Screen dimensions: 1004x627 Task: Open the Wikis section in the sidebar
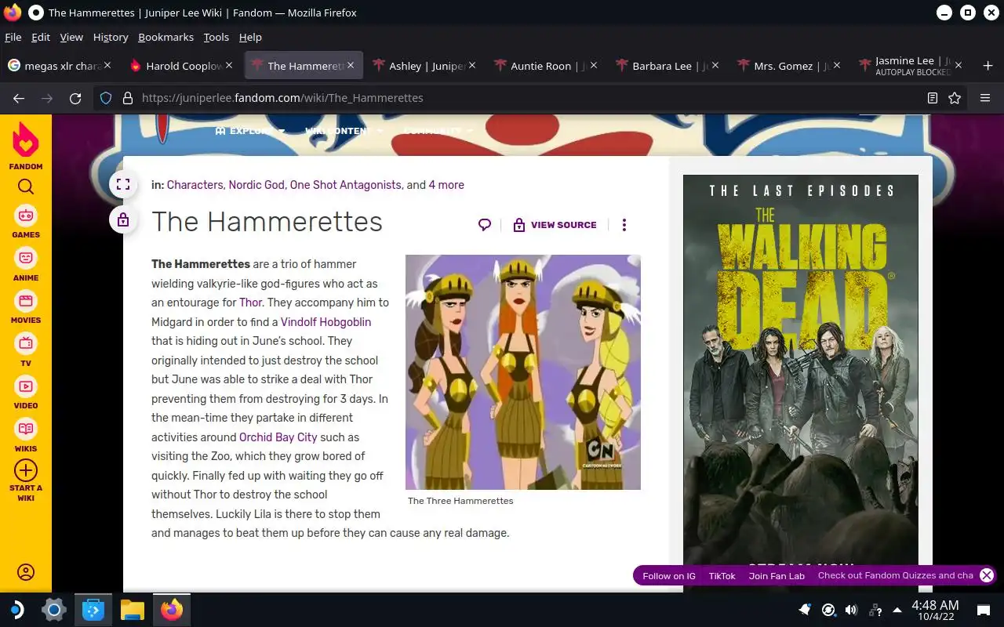point(26,436)
